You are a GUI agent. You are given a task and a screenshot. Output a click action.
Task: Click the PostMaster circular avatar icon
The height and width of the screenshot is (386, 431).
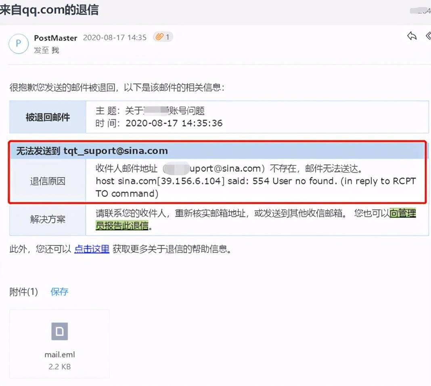click(x=19, y=44)
